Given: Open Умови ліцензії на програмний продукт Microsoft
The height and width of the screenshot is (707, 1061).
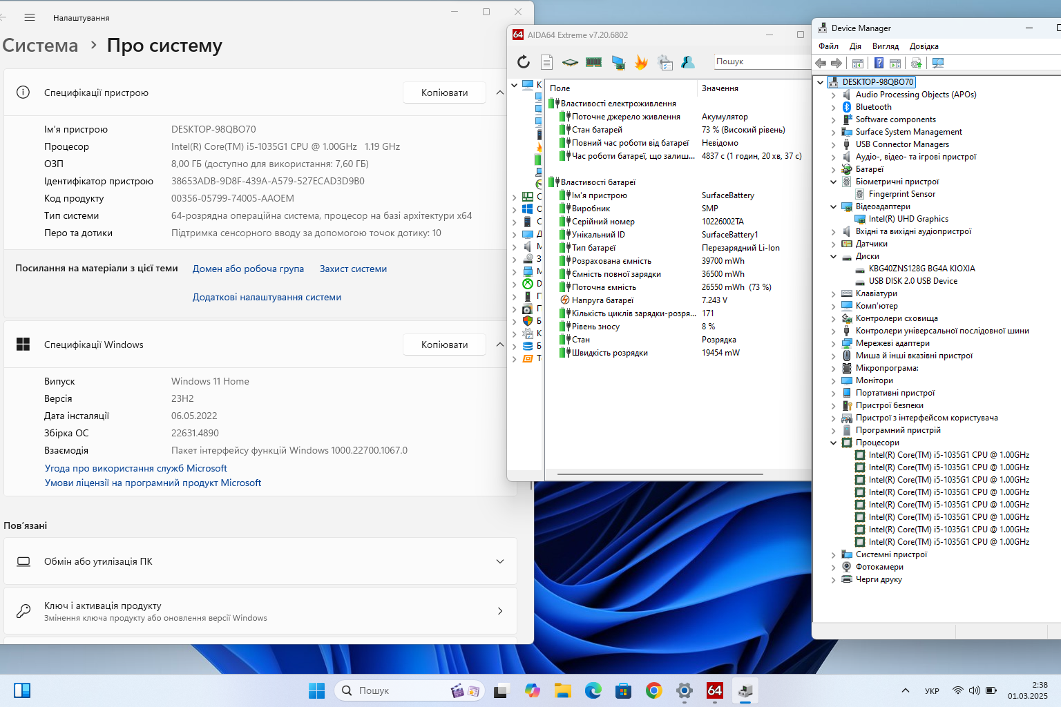Looking at the screenshot, I should pyautogui.click(x=153, y=483).
